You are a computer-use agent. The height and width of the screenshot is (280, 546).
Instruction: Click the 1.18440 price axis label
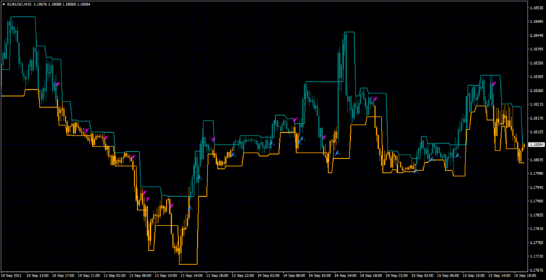pos(536,35)
